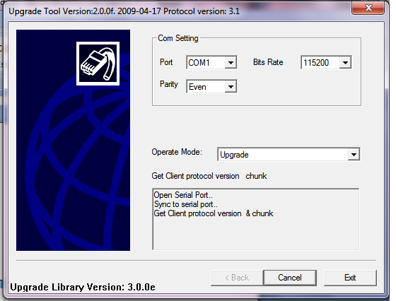Click the Get Client protocol version status label
Screen dimensions: 396x301
209,176
